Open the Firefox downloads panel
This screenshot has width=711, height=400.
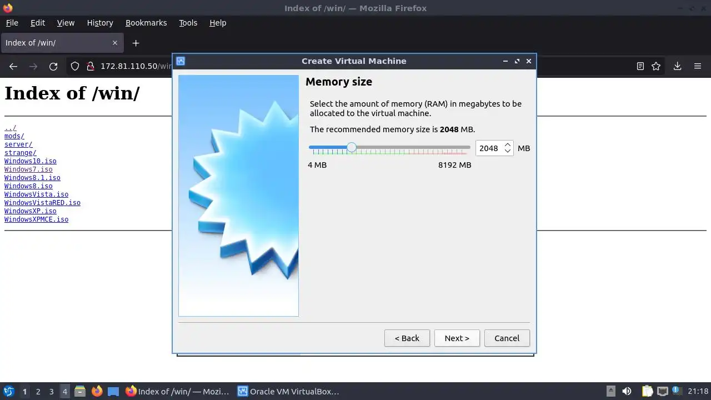click(677, 66)
